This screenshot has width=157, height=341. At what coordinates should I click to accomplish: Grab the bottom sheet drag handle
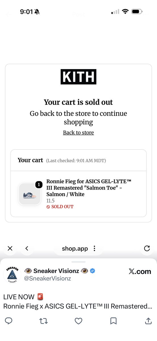tap(79, 262)
